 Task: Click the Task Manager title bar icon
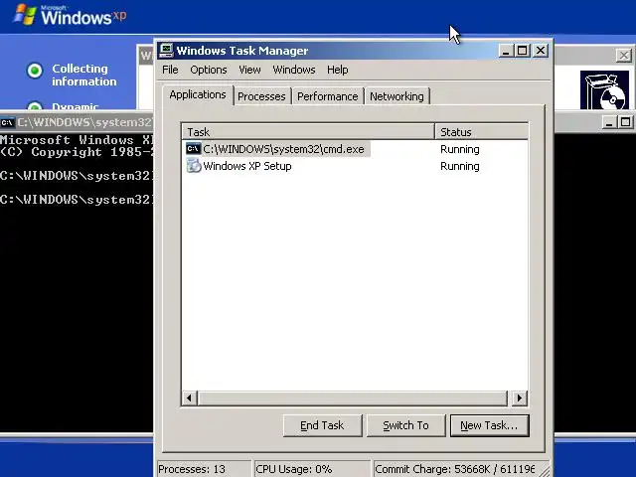pyautogui.click(x=166, y=51)
